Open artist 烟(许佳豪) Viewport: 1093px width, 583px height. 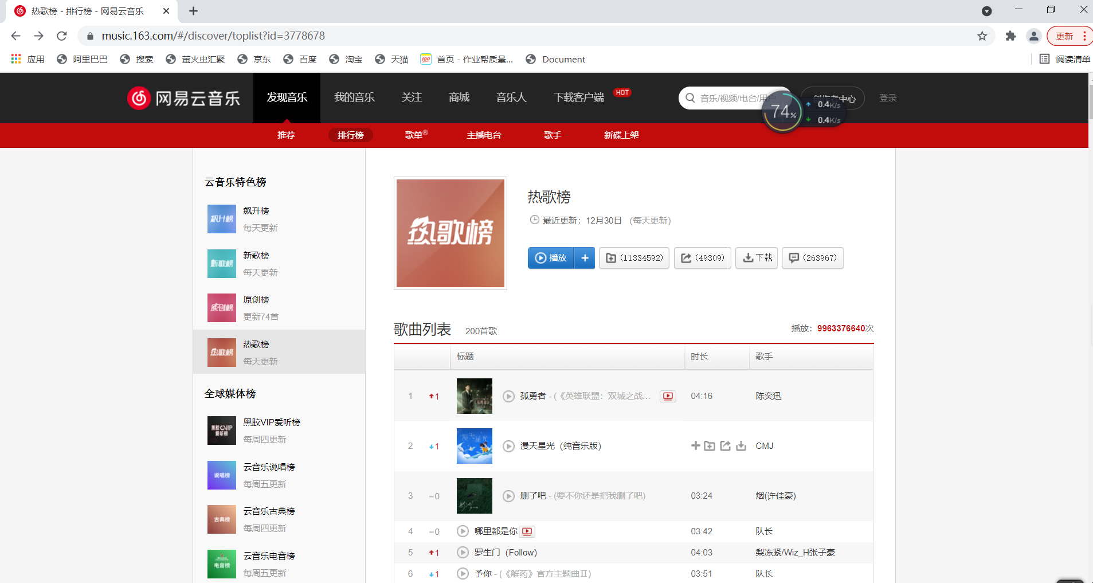tap(775, 496)
